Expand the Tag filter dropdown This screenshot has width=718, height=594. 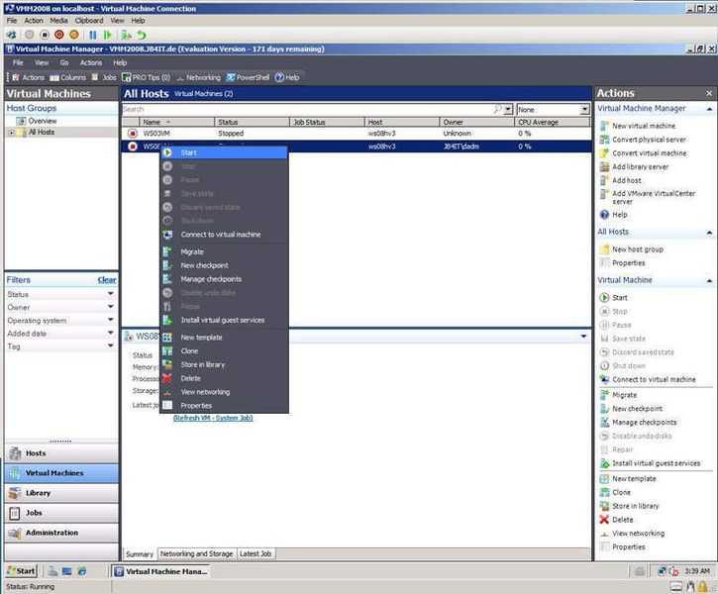pyautogui.click(x=110, y=346)
